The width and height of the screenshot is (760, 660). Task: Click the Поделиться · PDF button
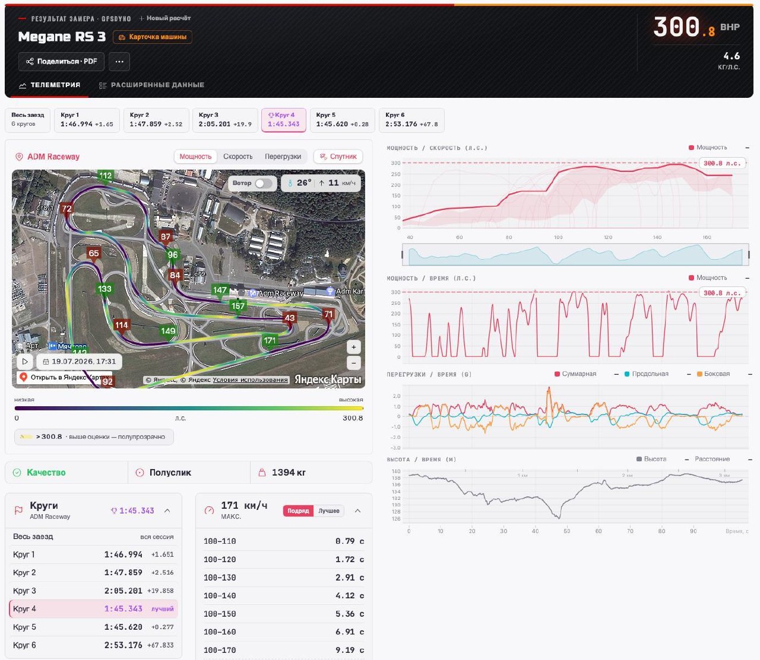click(x=62, y=61)
